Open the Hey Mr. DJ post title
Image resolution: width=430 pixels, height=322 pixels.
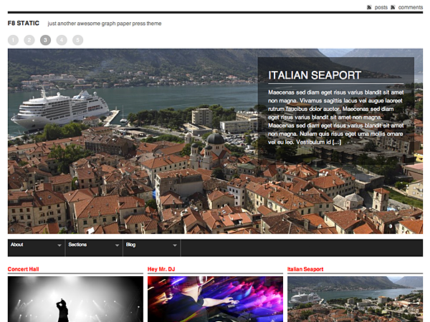tap(161, 269)
